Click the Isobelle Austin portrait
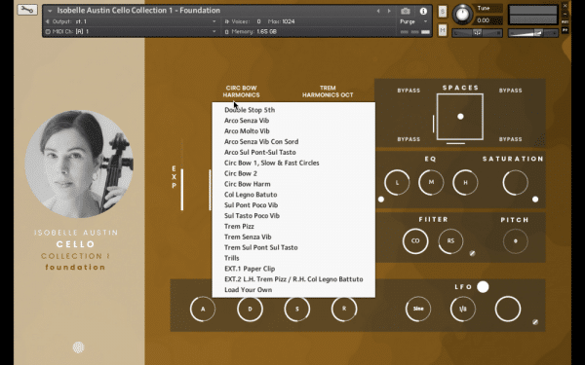585x365 pixels. pos(79,164)
